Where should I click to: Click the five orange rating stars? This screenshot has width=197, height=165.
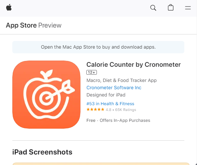point(95,110)
